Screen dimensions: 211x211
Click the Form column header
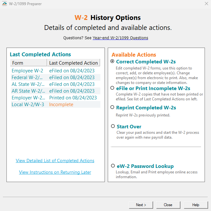pyautogui.click(x=28, y=63)
